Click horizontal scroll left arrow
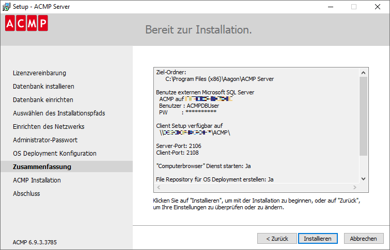 [159, 188]
